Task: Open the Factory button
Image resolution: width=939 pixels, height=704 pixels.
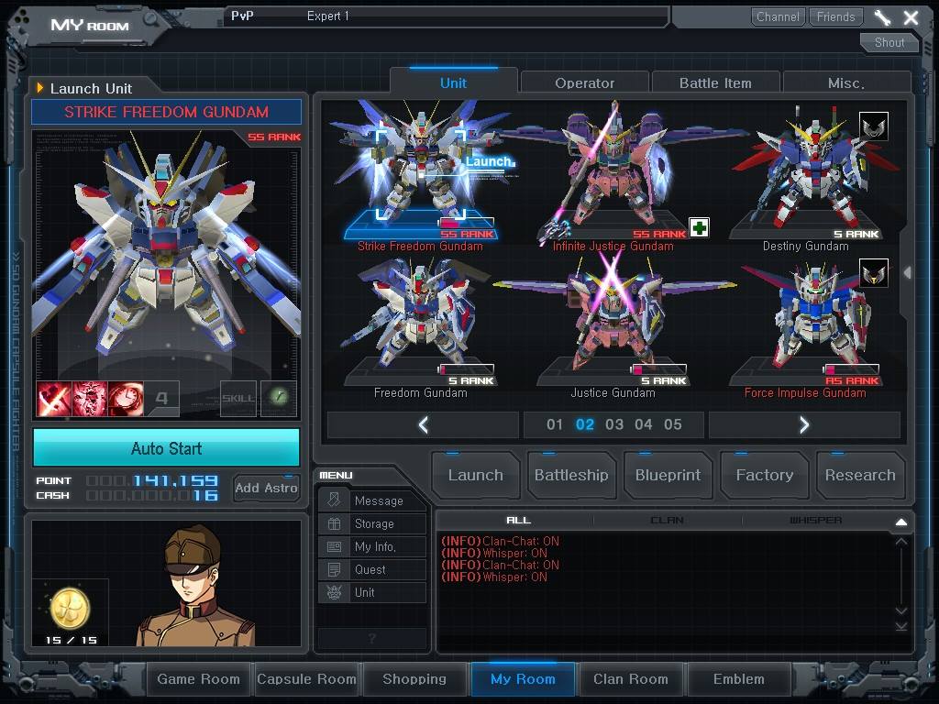Action: [765, 476]
